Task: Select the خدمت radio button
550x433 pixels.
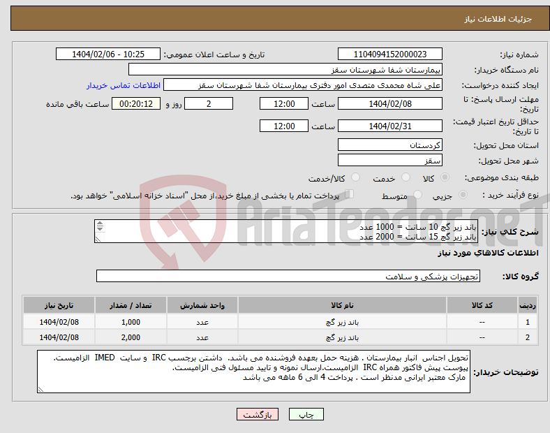Action: click(406, 177)
